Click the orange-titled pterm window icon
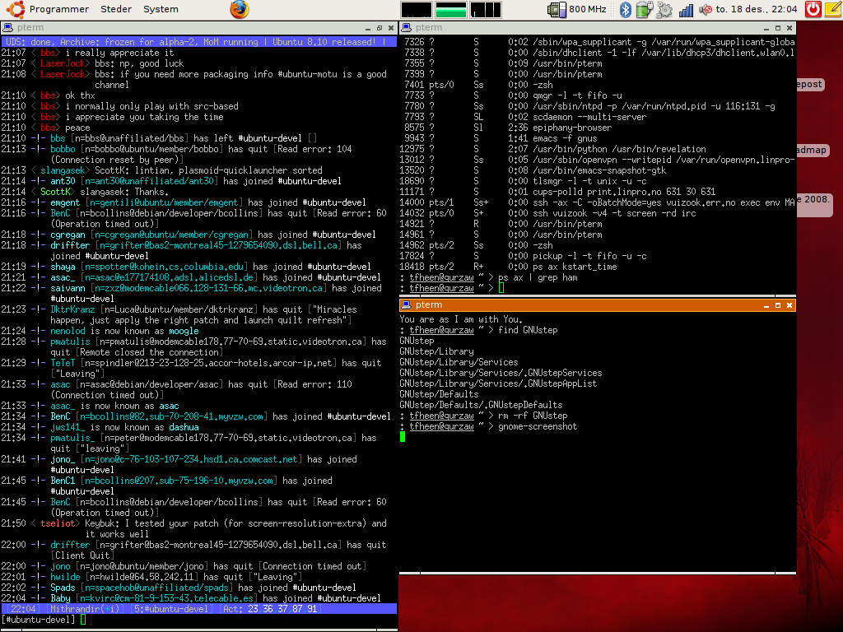Image resolution: width=843 pixels, height=632 pixels. (x=407, y=304)
